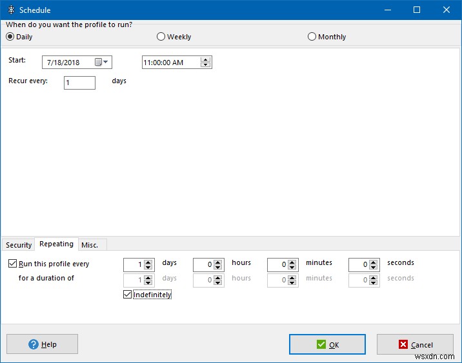The image size is (462, 363).
Task: Maximize the Schedule window
Action: coord(417,10)
